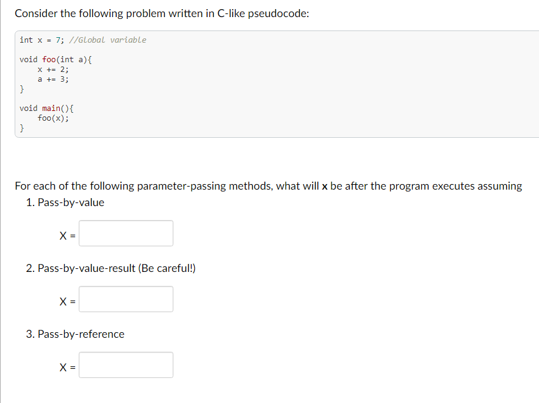The height and width of the screenshot is (403, 539).
Task: Click the Pass-by-value answer input box
Action: 126,233
